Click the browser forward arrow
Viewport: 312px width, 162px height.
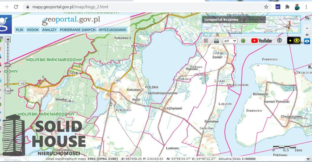pyautogui.click(x=6, y=7)
